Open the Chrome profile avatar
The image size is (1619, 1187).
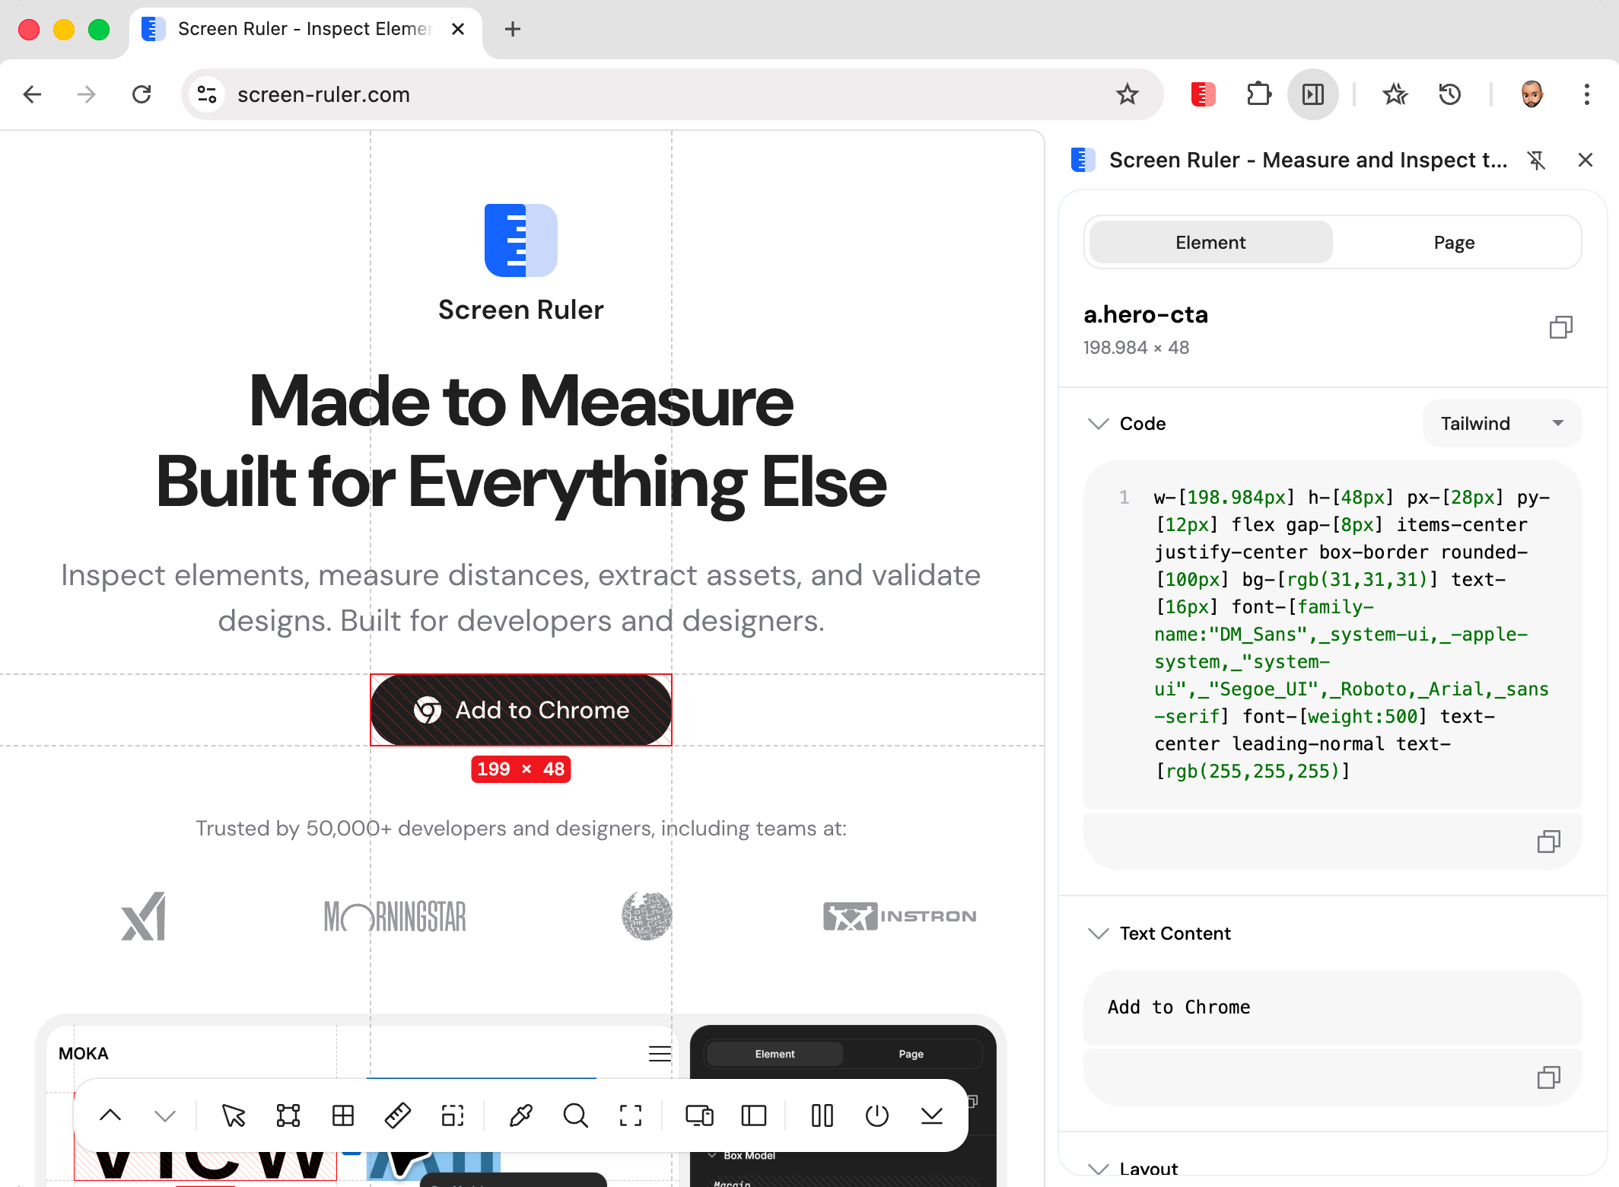pos(1532,94)
